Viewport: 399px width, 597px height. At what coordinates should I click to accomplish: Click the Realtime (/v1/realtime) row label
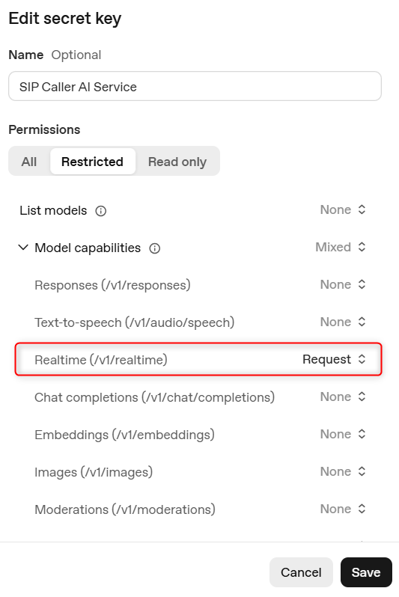[101, 360]
